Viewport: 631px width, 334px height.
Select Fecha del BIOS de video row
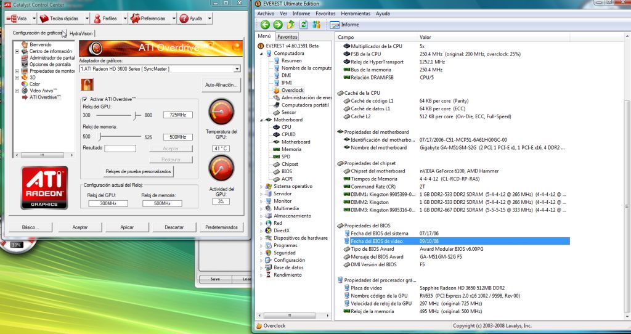(x=457, y=241)
